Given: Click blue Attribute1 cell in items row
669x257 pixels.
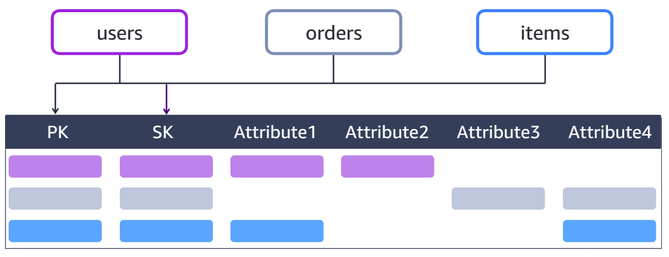Looking at the screenshot, I should [x=277, y=231].
